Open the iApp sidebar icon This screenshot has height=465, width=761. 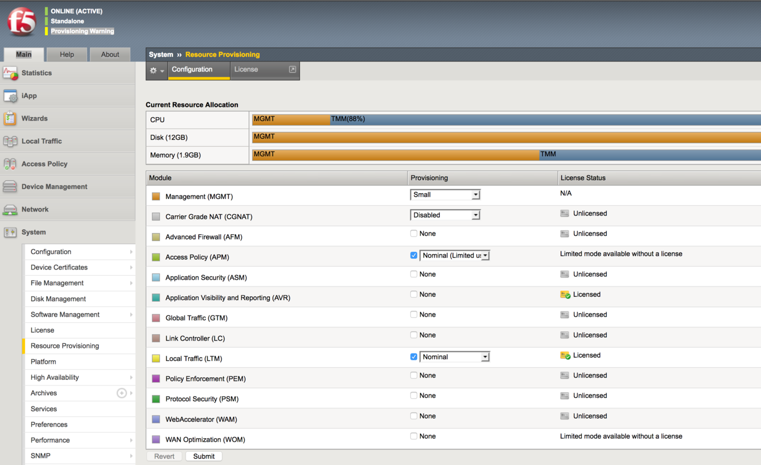coord(10,96)
